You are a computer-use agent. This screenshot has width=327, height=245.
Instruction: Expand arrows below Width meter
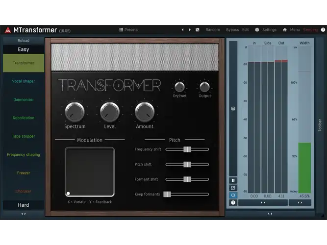300,202
